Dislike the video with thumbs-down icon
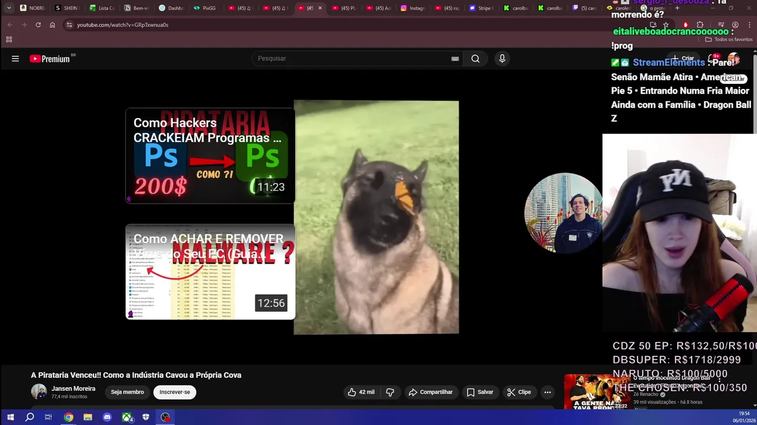 coord(390,392)
